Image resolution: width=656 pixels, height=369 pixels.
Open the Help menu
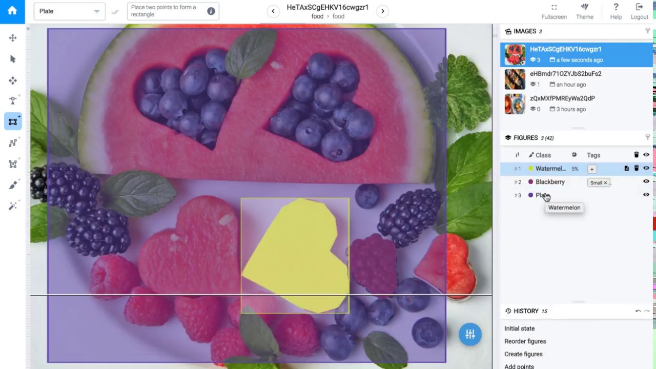coord(616,11)
